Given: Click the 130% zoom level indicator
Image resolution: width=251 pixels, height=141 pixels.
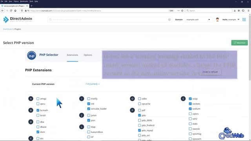Looking at the screenshot, I should click(171, 11).
